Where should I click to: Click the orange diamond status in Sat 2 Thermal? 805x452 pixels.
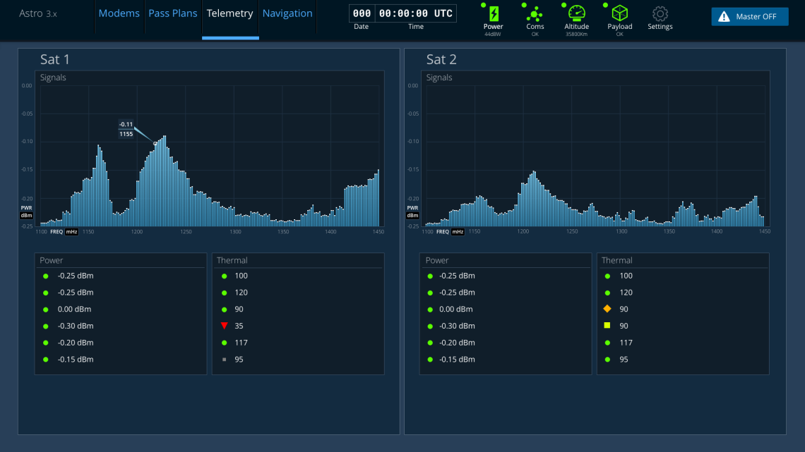[607, 309]
